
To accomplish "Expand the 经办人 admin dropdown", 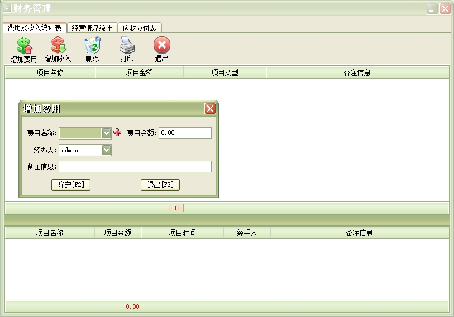I will [107, 150].
